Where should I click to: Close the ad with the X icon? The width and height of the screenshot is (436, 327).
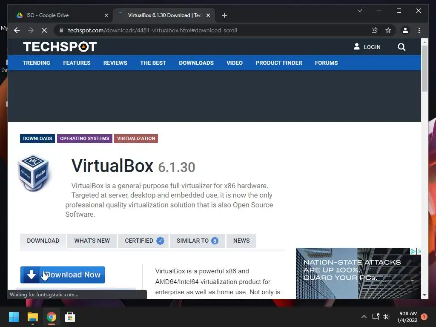(419, 251)
